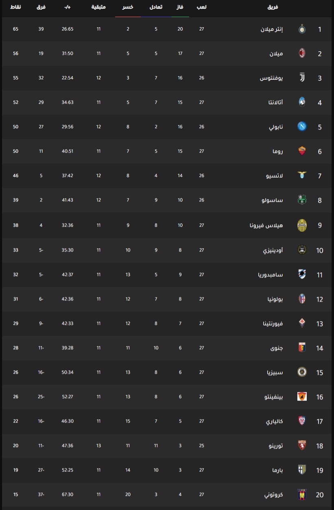This screenshot has height=510, width=334.
Task: Click the Benevento club badge
Action: tap(302, 397)
